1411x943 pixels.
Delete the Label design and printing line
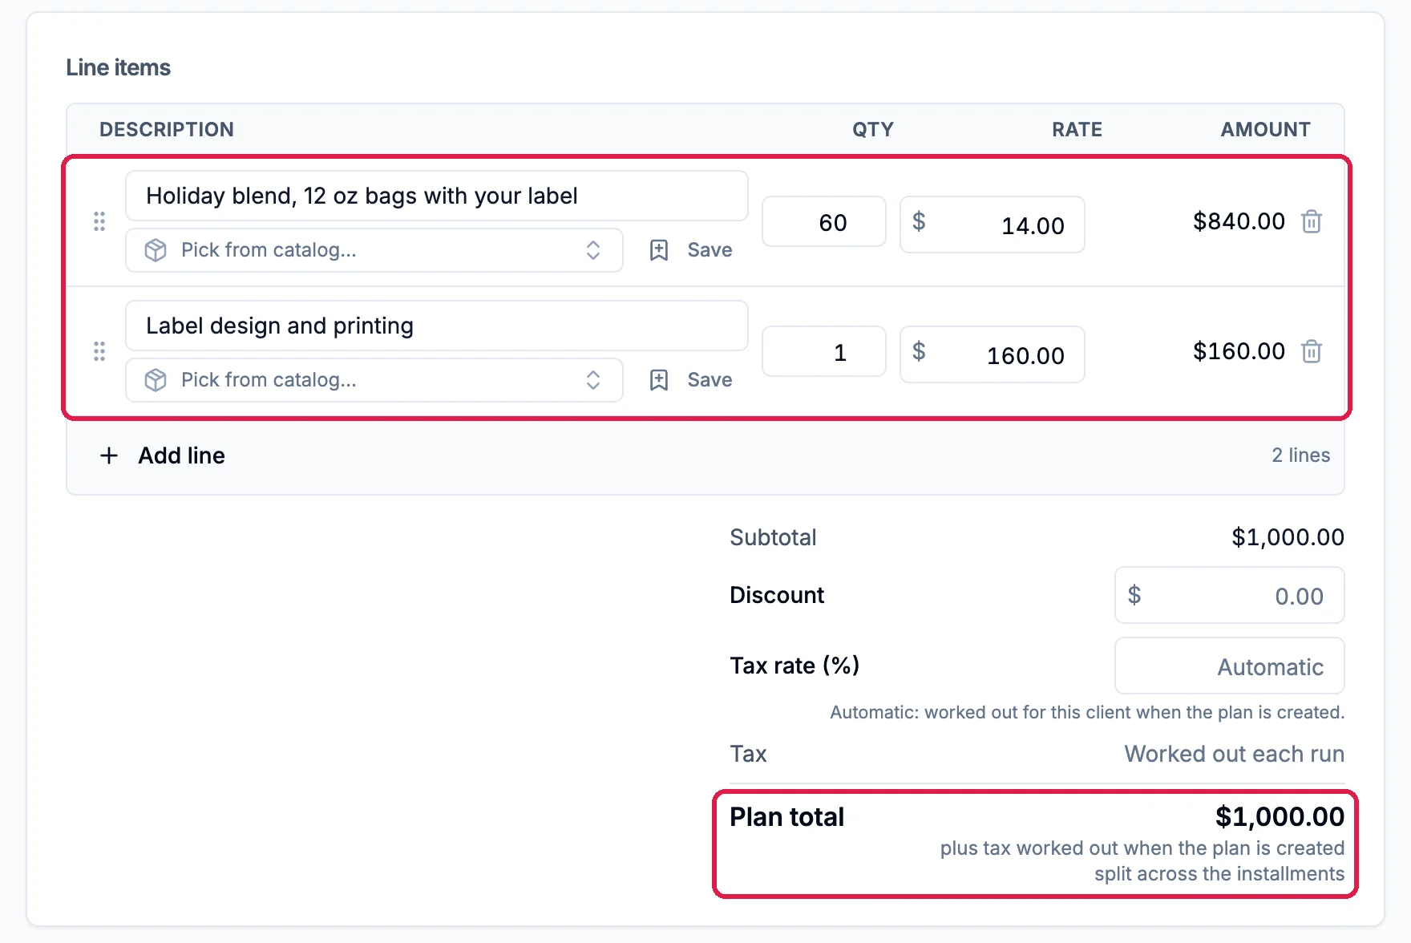(1312, 351)
